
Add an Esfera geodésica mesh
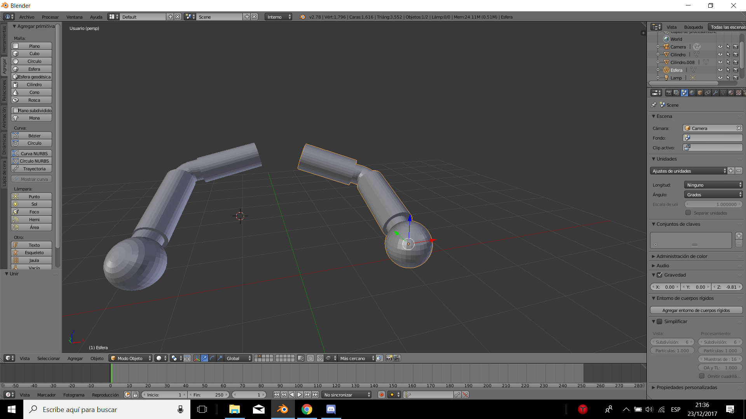point(31,77)
